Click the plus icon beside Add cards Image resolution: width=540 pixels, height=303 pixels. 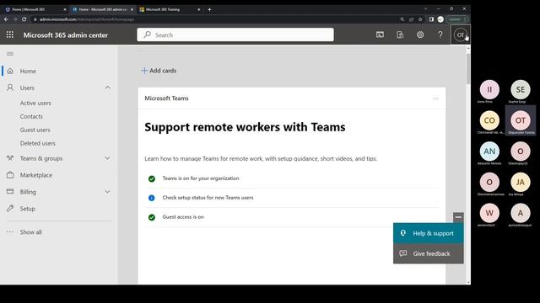tap(144, 71)
